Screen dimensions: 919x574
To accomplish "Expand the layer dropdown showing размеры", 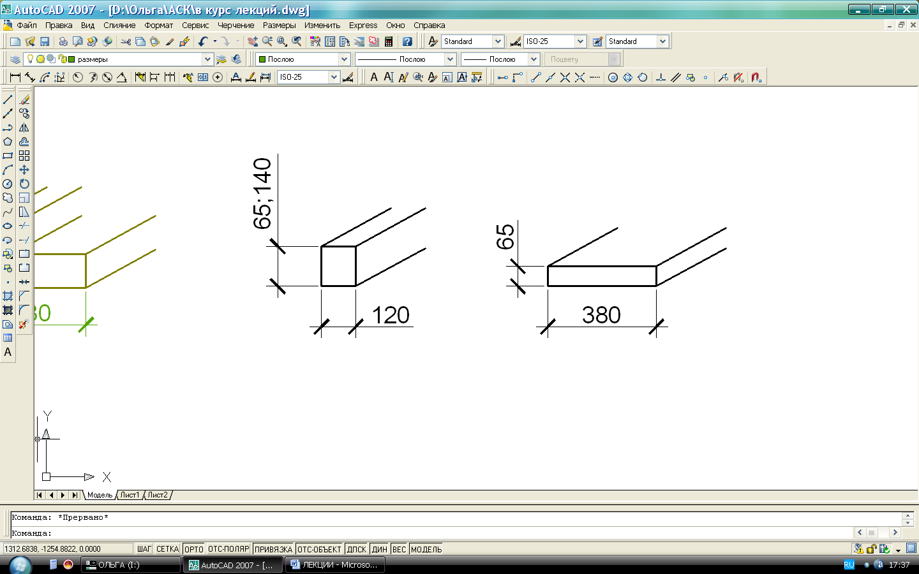I will [x=207, y=59].
